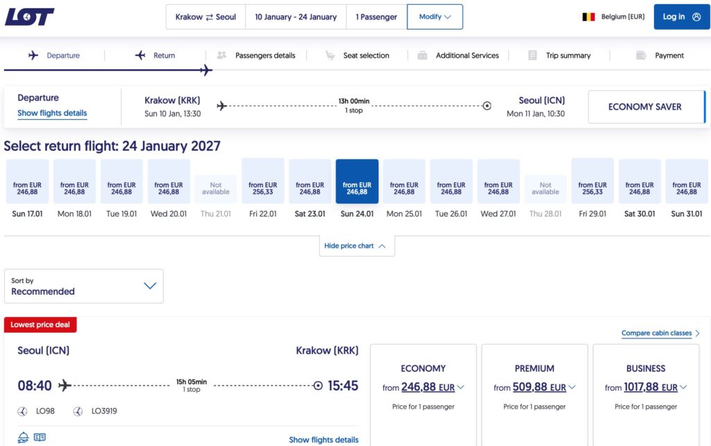Click the Departure step plane icon
This screenshot has width=711, height=446.
click(33, 55)
